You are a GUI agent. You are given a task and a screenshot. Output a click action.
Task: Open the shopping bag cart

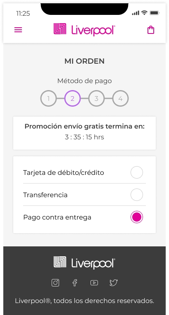151,30
